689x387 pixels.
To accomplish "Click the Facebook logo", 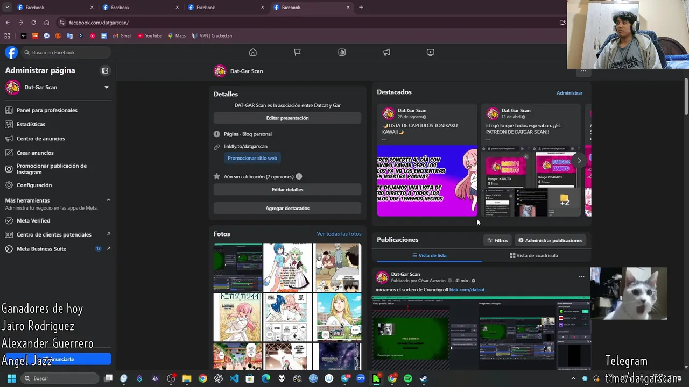I will pyautogui.click(x=11, y=52).
